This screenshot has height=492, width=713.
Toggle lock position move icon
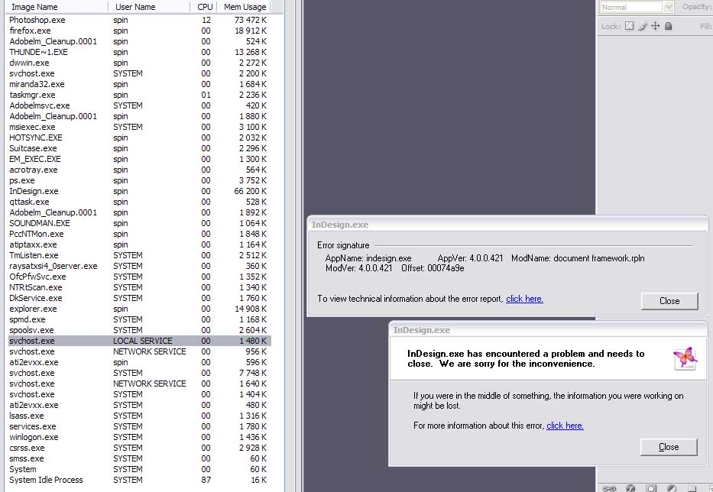[655, 26]
